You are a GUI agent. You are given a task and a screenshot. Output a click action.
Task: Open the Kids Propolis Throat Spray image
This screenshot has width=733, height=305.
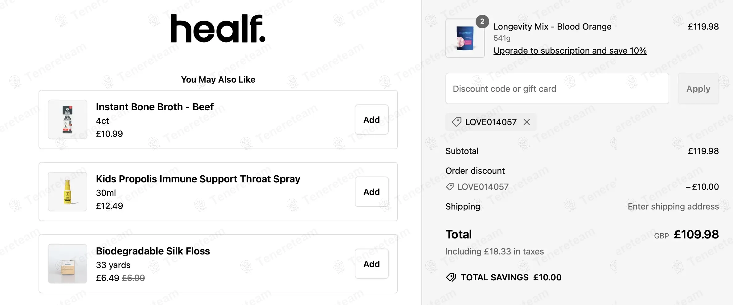click(68, 192)
